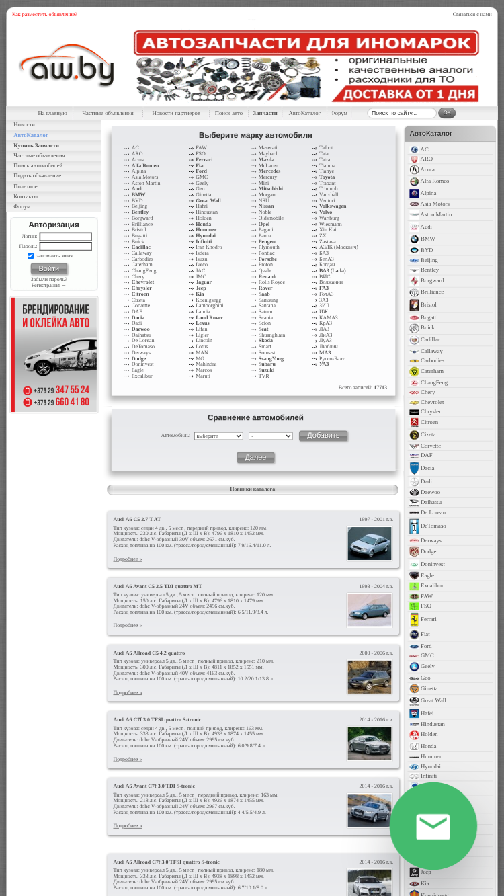This screenshot has width=504, height=896.
Task: Open 'Подробнее »' for Audi A6 Allroad C5 4.2
Action: 128,692
